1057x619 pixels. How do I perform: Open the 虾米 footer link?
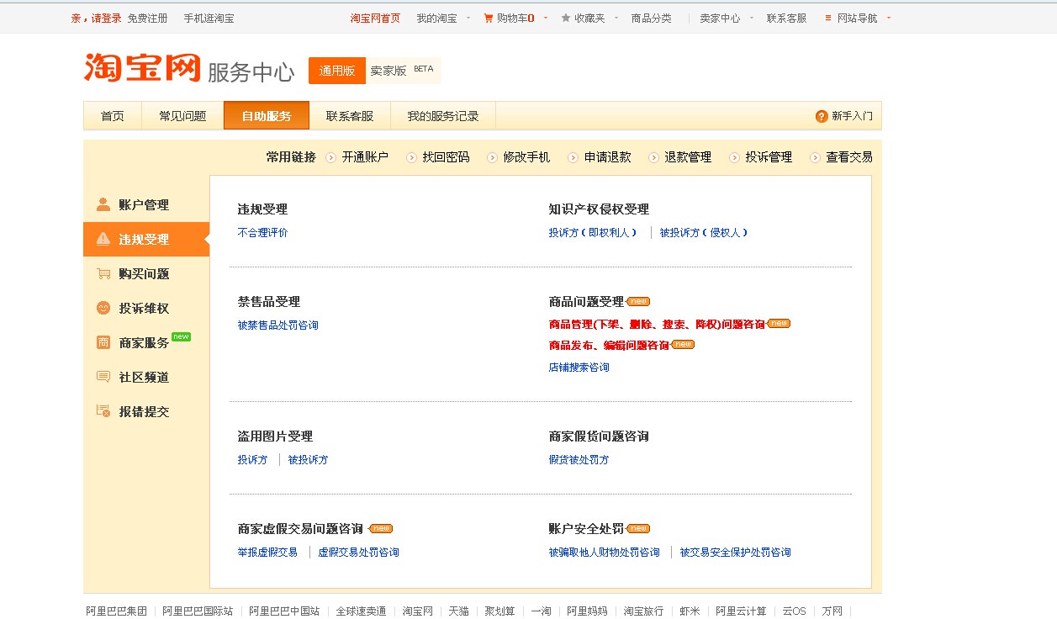click(x=690, y=611)
